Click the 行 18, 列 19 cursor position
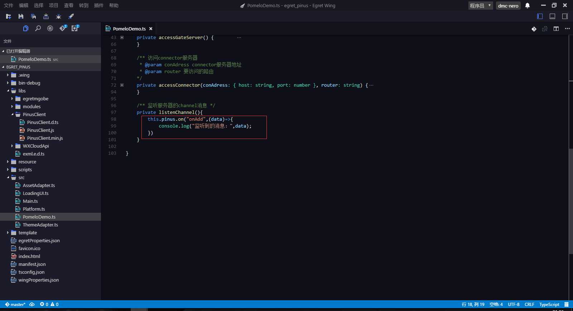 click(x=473, y=304)
